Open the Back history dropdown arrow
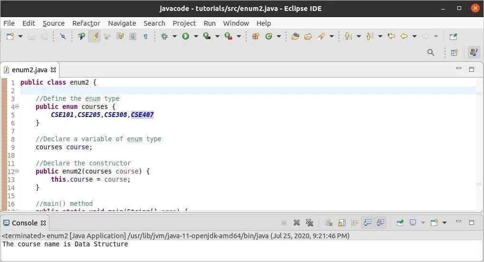 (415, 36)
